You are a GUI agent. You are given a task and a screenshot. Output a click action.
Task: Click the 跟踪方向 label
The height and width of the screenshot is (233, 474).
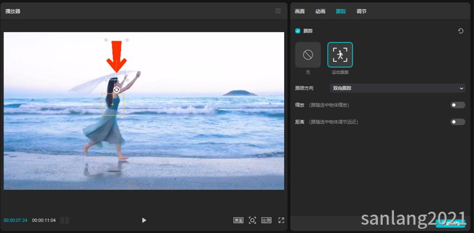304,88
